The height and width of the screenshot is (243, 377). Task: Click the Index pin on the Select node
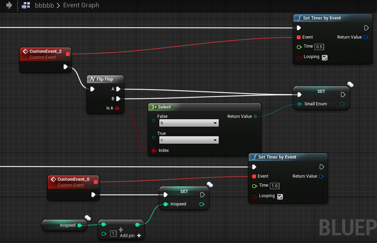[153, 150]
